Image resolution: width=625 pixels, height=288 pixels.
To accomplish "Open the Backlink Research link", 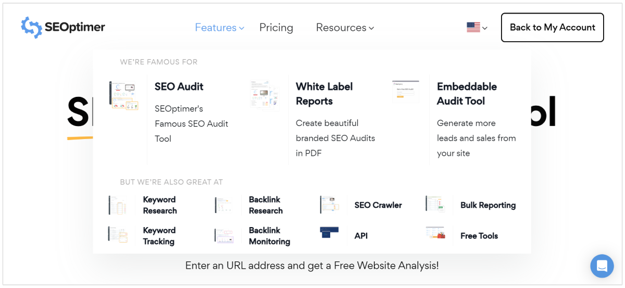I will pos(266,205).
